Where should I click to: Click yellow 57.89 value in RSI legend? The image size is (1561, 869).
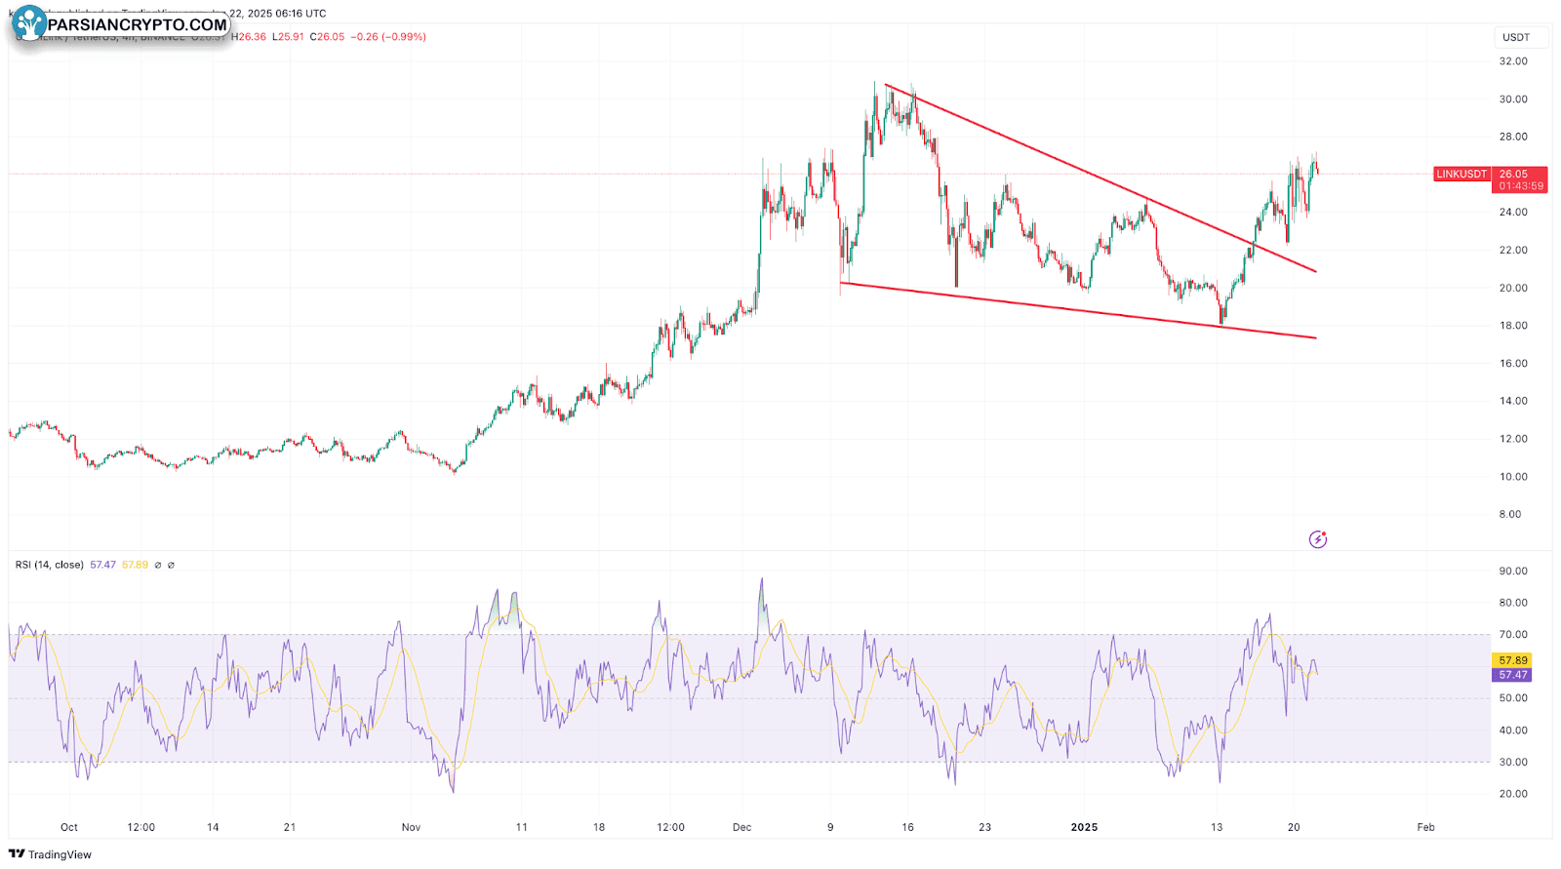(x=135, y=565)
